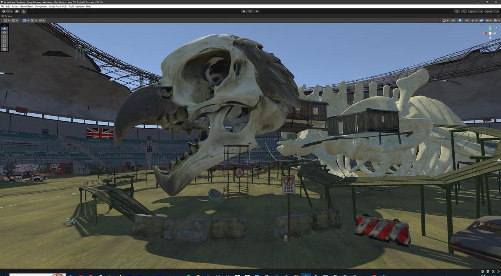The height and width of the screenshot is (276, 501).
Task: Select the Scale tool
Action: [4, 41]
